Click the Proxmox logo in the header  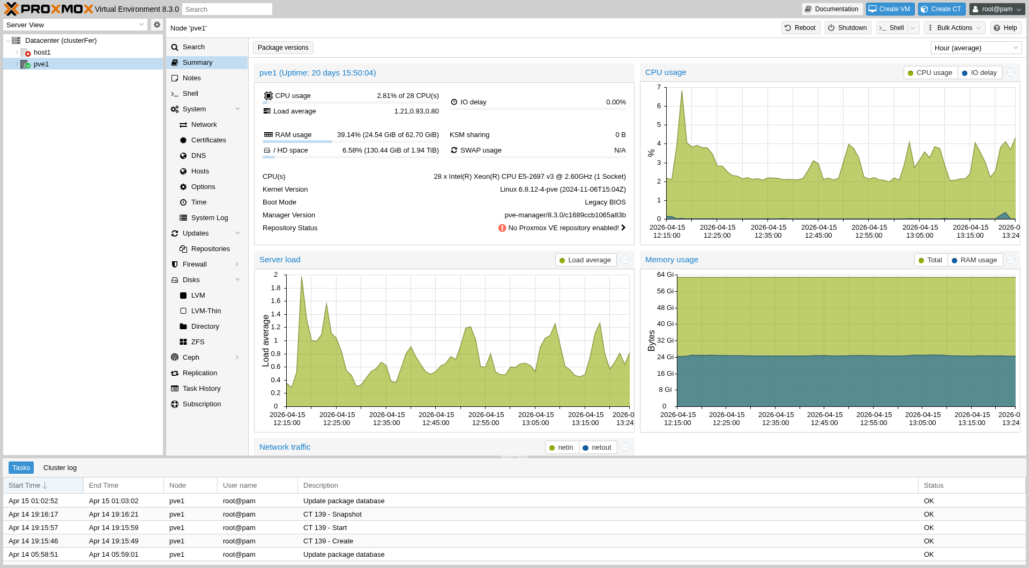49,9
